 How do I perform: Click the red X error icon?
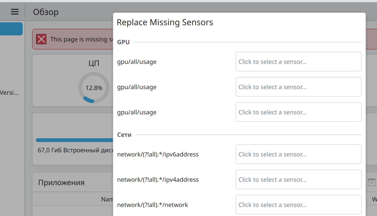coord(41,39)
